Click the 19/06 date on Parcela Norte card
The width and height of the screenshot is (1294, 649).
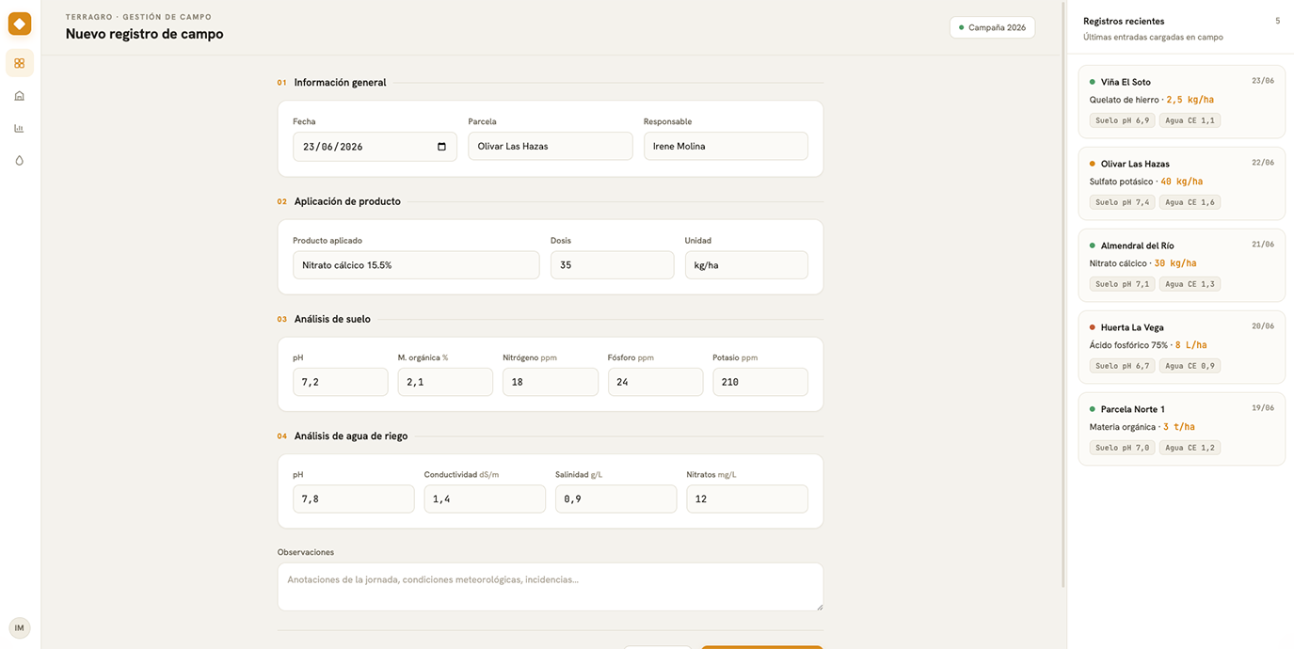click(x=1263, y=408)
